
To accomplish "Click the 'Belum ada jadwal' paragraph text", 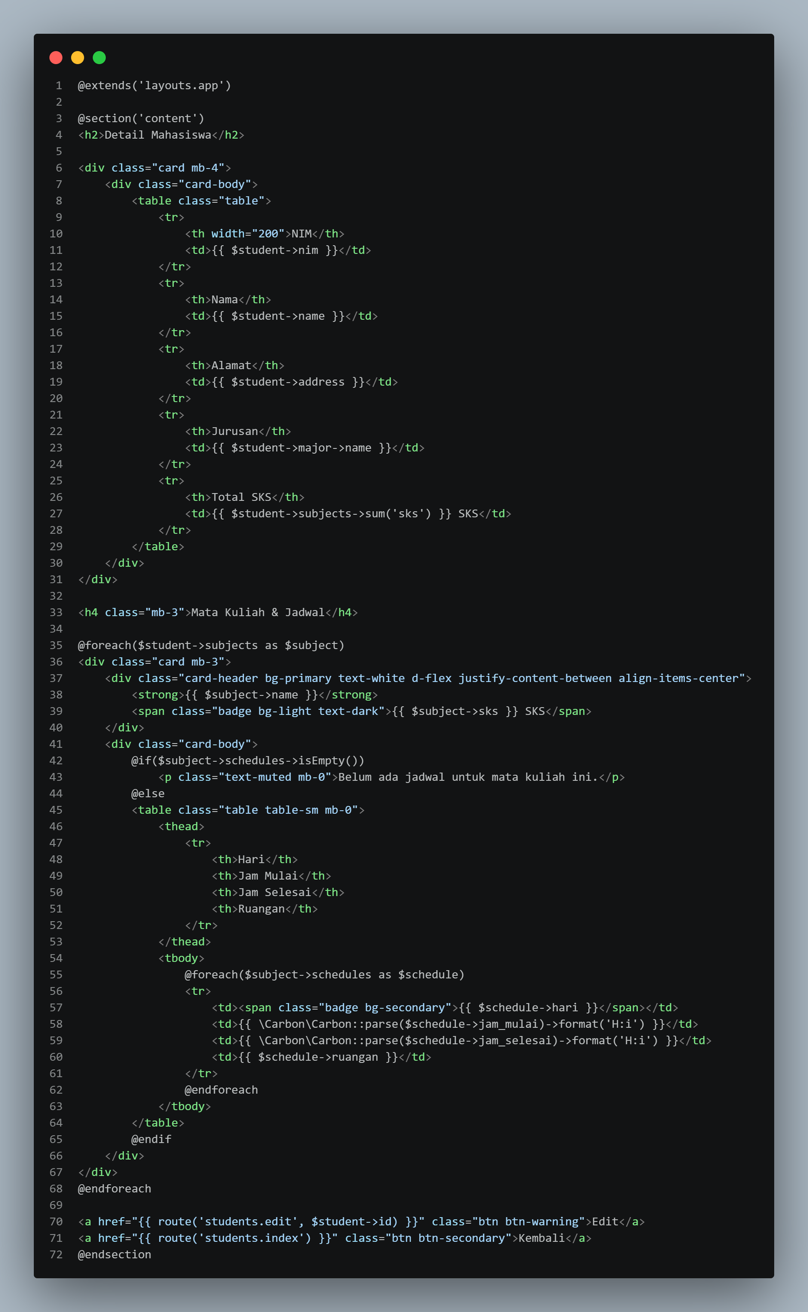I will point(468,777).
